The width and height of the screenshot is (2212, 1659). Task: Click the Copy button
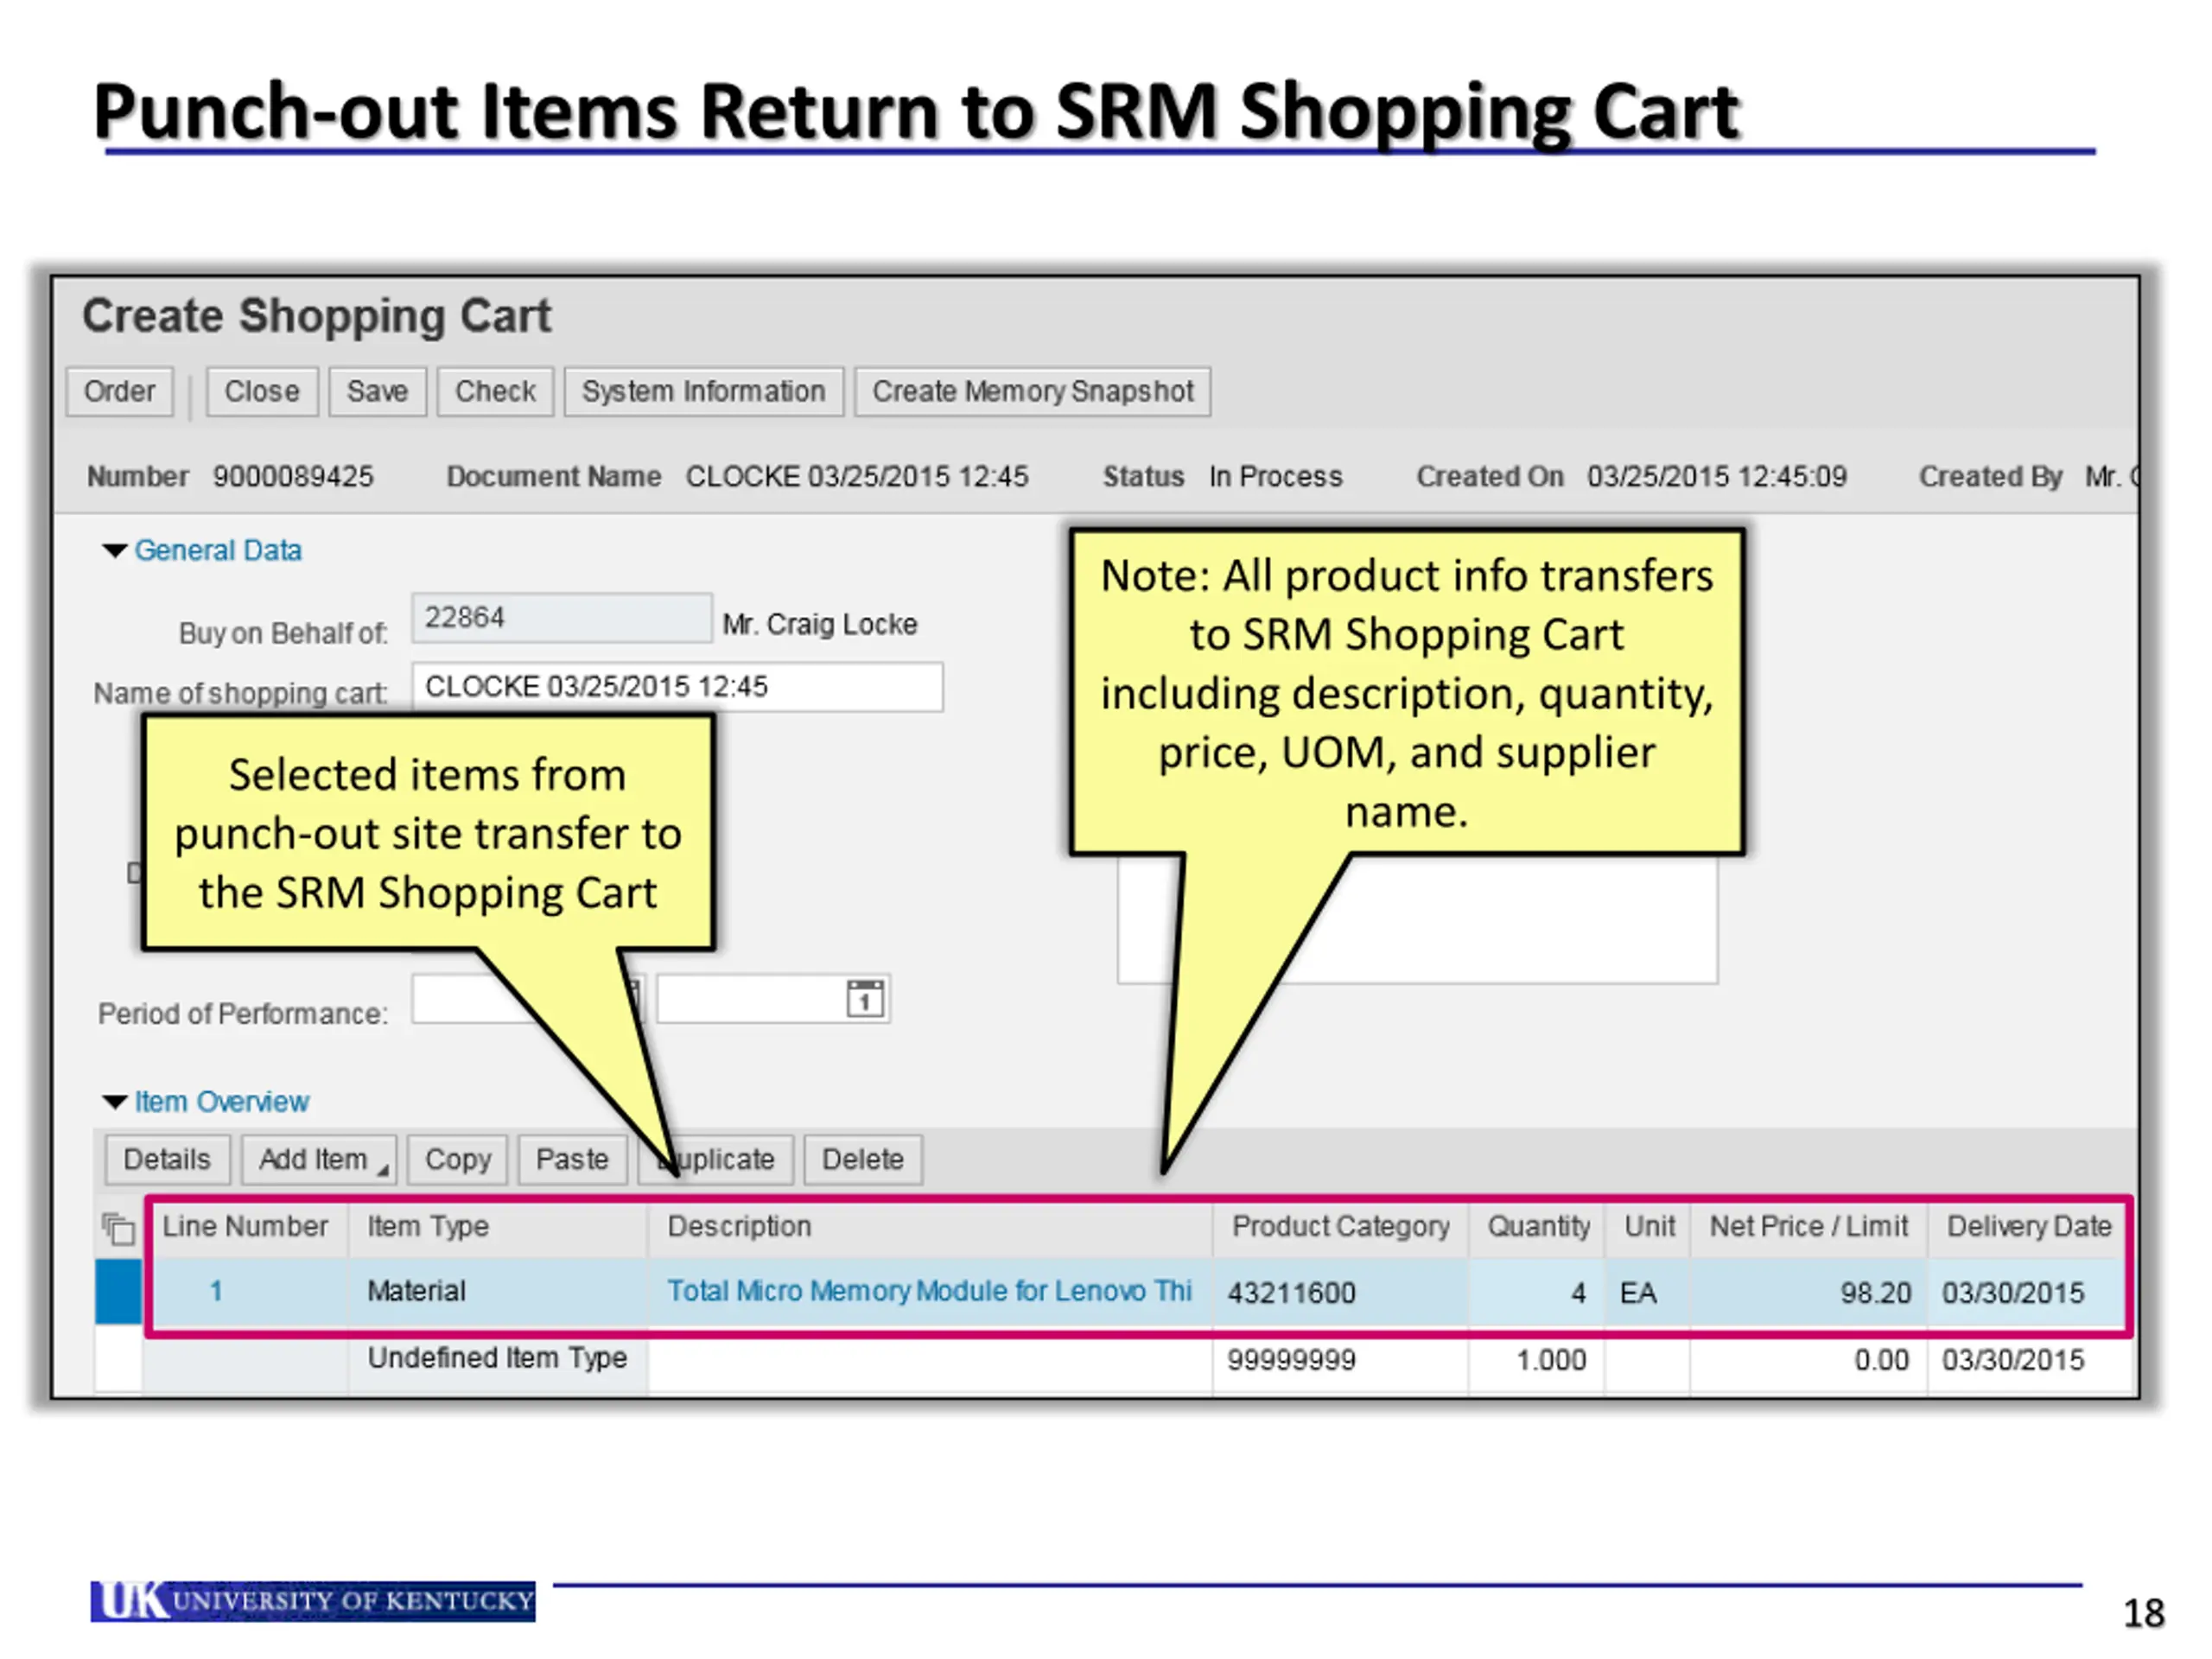coord(458,1159)
